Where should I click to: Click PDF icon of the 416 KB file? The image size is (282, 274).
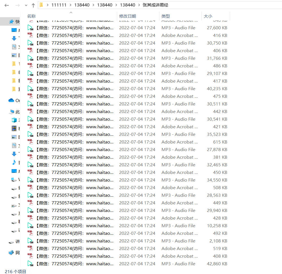[x=30, y=35]
